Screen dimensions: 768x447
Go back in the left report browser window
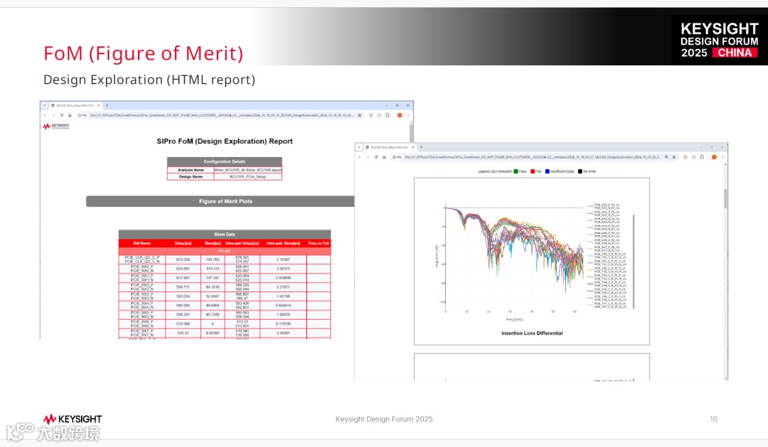click(x=45, y=116)
